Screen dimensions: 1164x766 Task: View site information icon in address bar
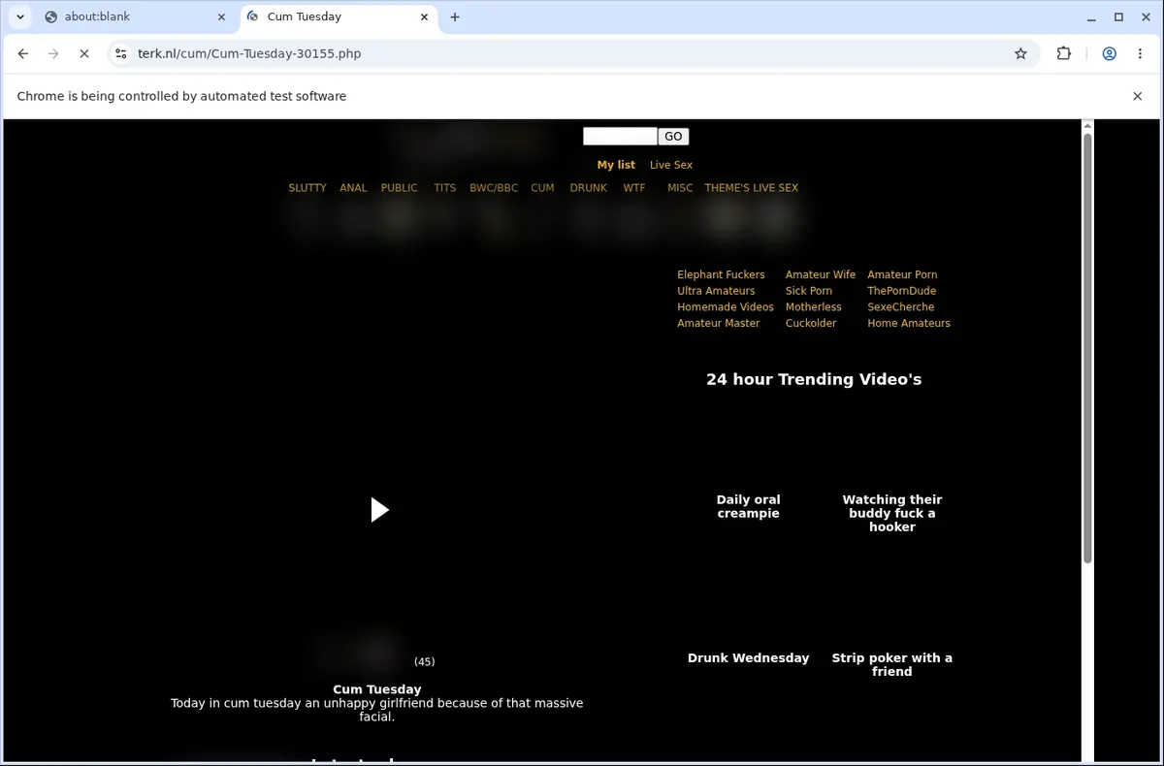[x=120, y=54]
